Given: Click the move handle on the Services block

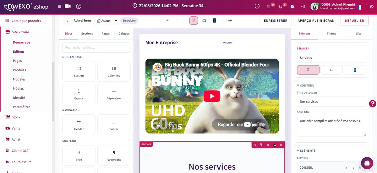Looking at the screenshot, I should [255, 145].
